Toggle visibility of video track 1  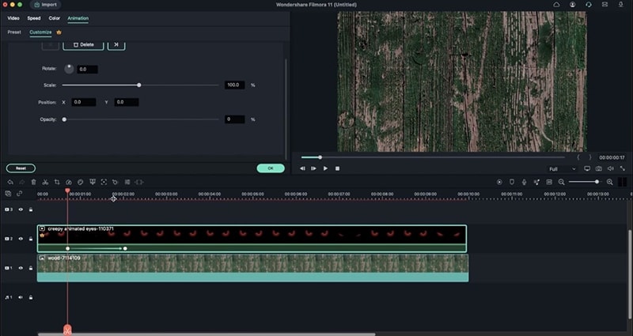point(21,268)
